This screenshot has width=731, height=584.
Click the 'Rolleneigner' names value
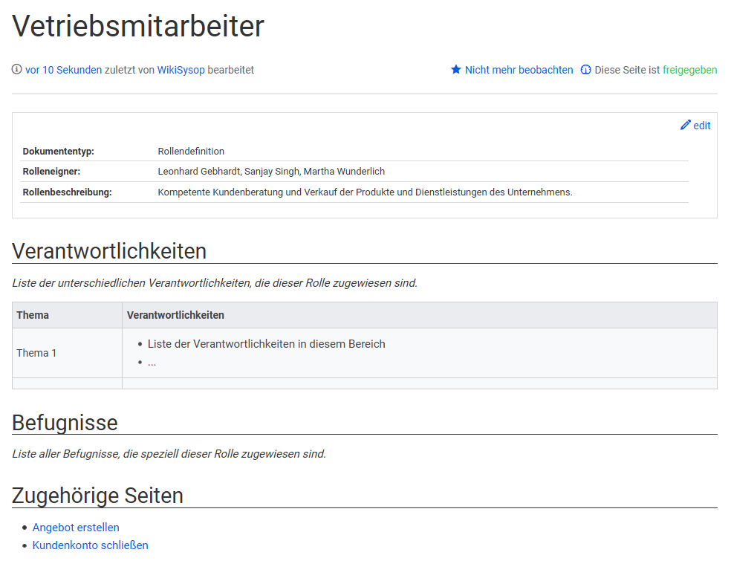coord(271,172)
